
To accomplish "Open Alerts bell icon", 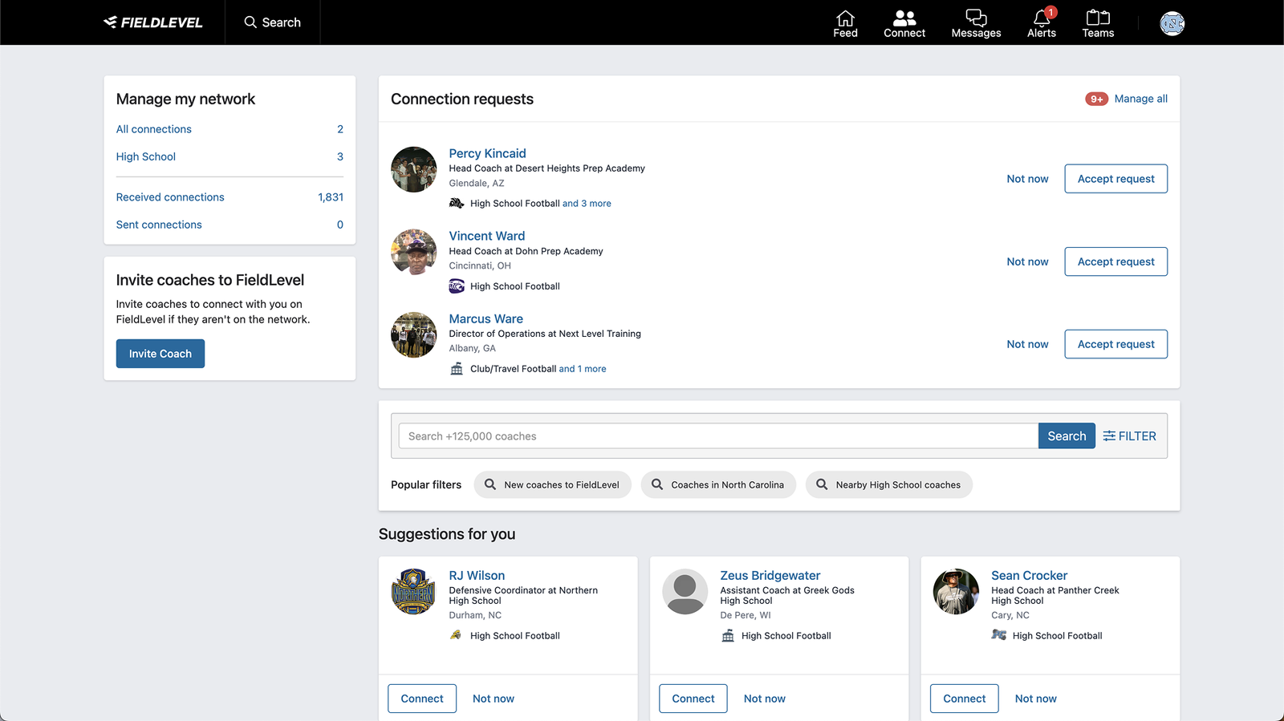I will click(1042, 18).
